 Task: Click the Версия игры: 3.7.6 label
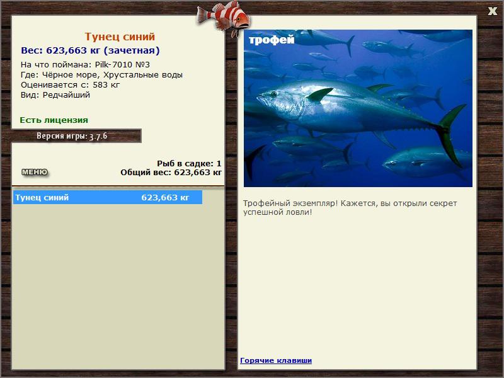click(72, 136)
